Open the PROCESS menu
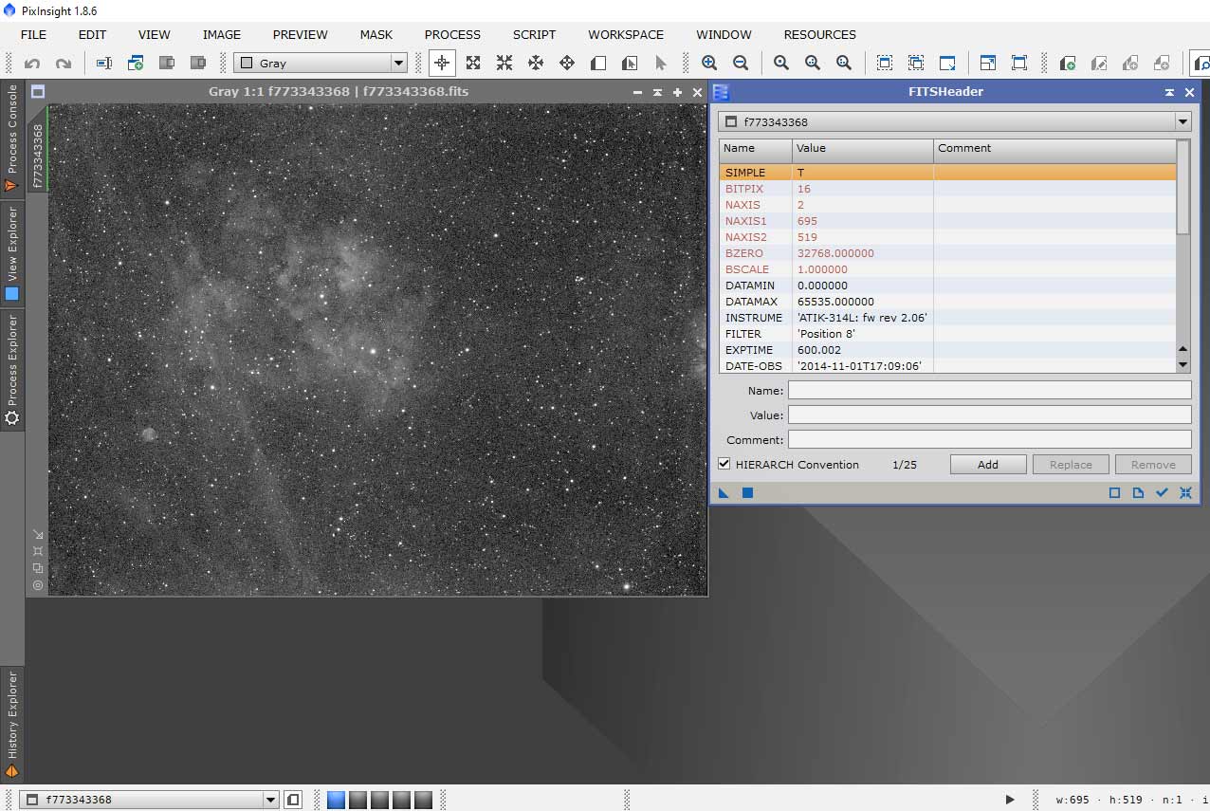The height and width of the screenshot is (811, 1210). [452, 34]
